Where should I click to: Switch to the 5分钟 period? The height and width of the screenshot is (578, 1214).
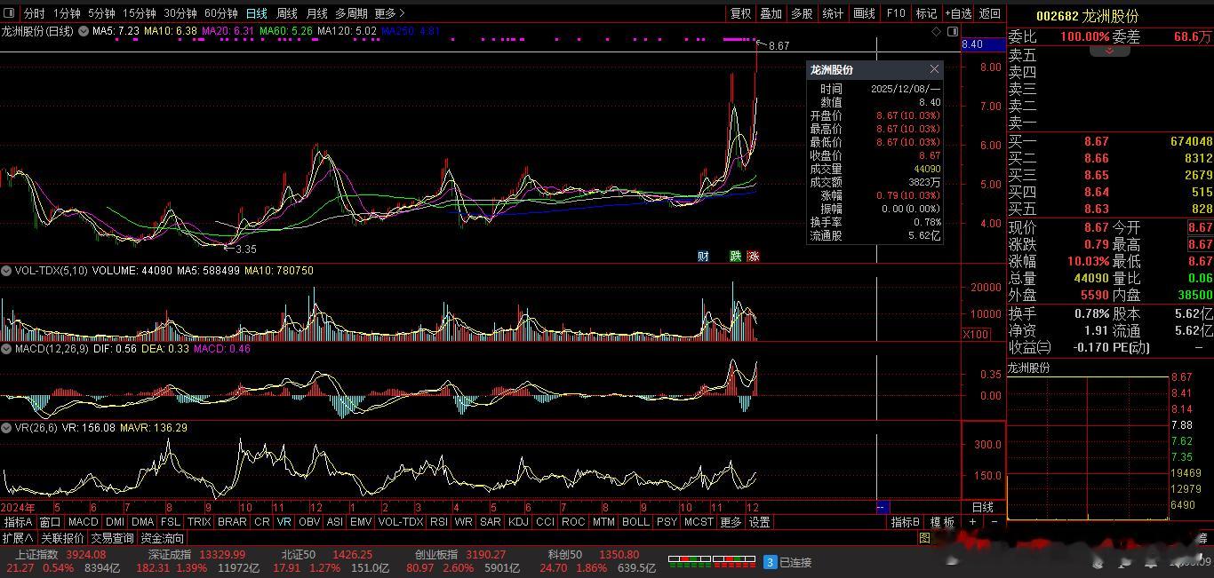pos(101,13)
